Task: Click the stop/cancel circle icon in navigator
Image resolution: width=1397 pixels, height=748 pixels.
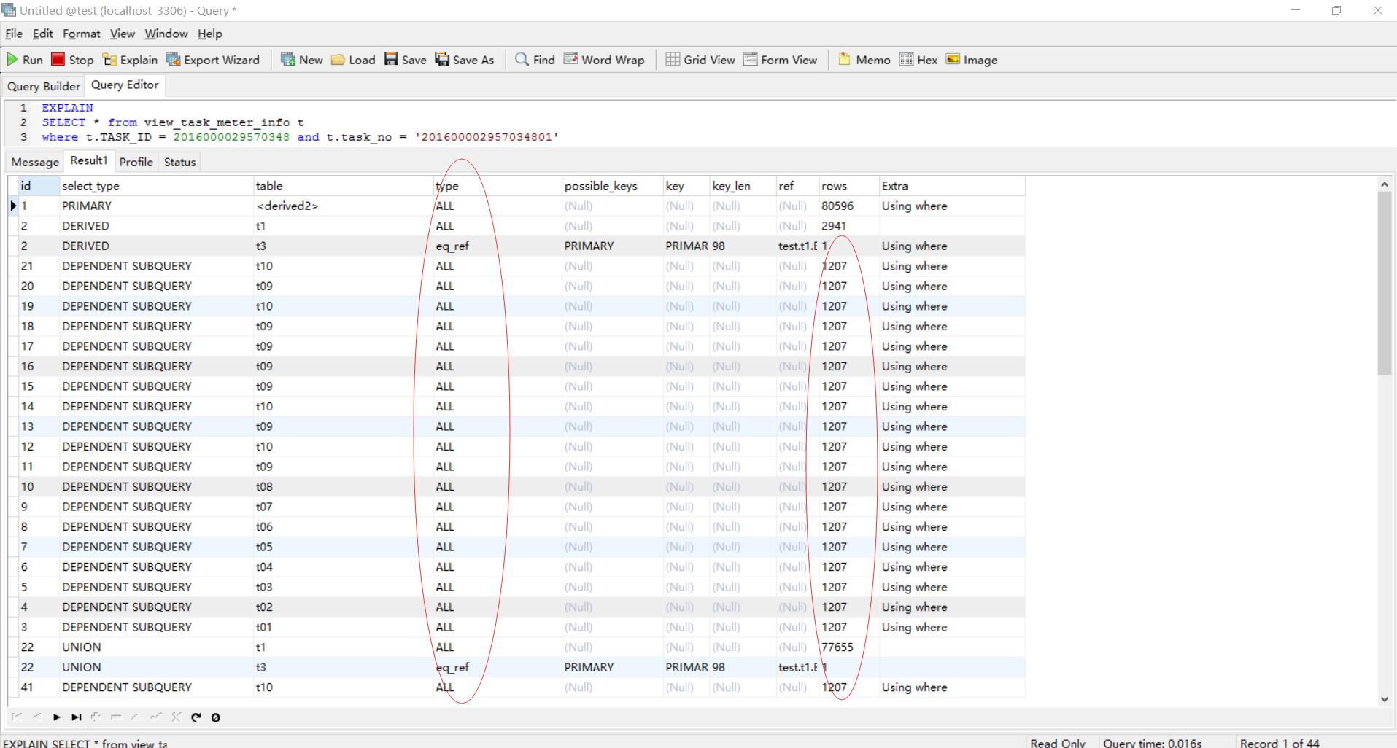Action: click(215, 717)
